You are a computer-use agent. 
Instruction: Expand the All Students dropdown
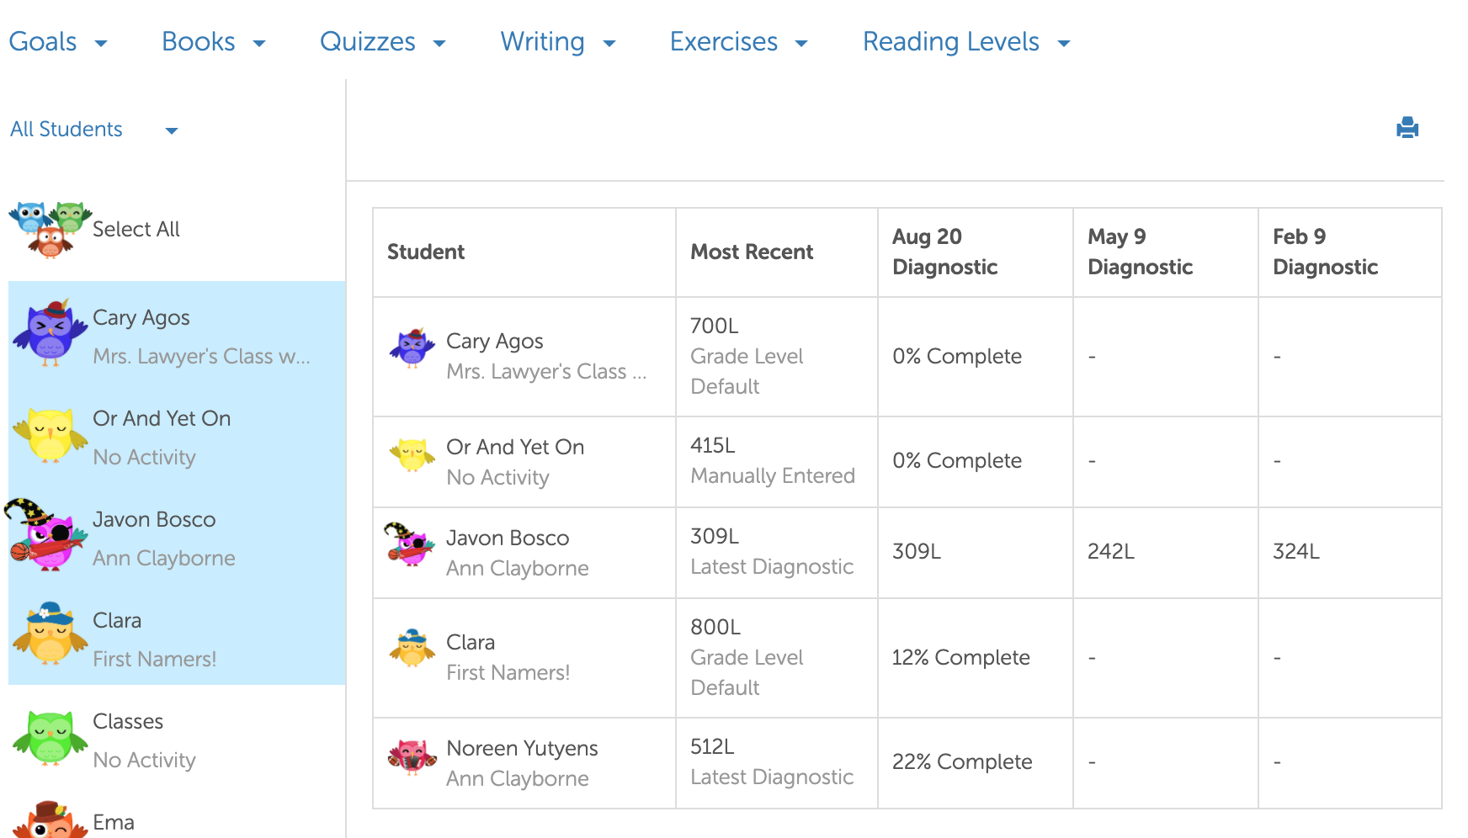(x=94, y=130)
